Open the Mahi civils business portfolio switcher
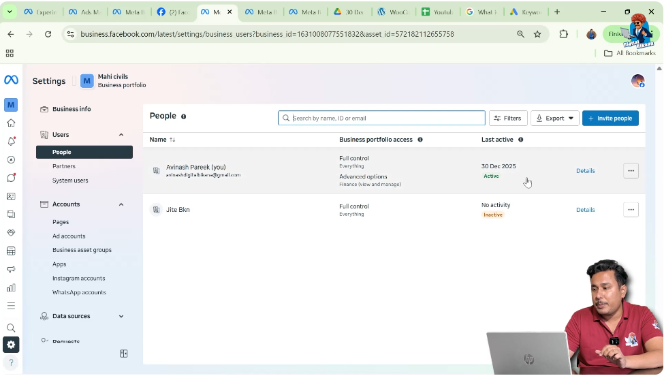The width and height of the screenshot is (664, 376). click(x=114, y=80)
